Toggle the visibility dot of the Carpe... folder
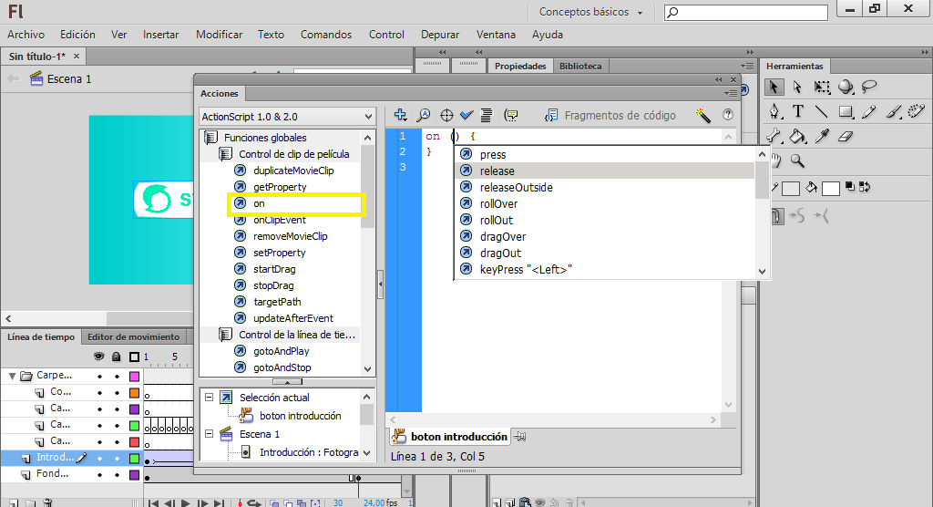The height and width of the screenshot is (507, 933). click(x=99, y=377)
